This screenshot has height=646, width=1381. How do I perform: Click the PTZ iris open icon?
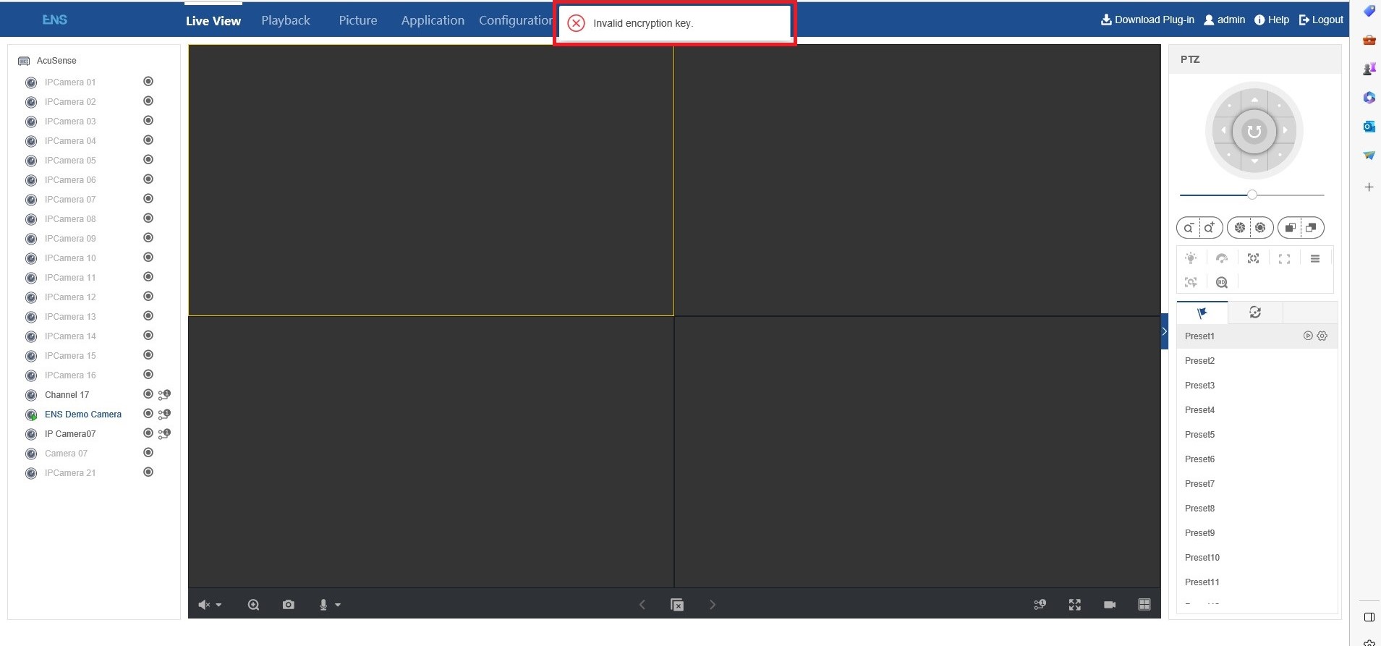pyautogui.click(x=1259, y=228)
